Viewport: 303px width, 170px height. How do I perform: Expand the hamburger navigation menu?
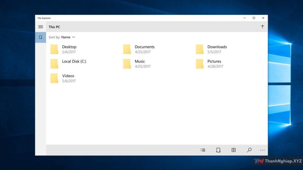(x=41, y=27)
